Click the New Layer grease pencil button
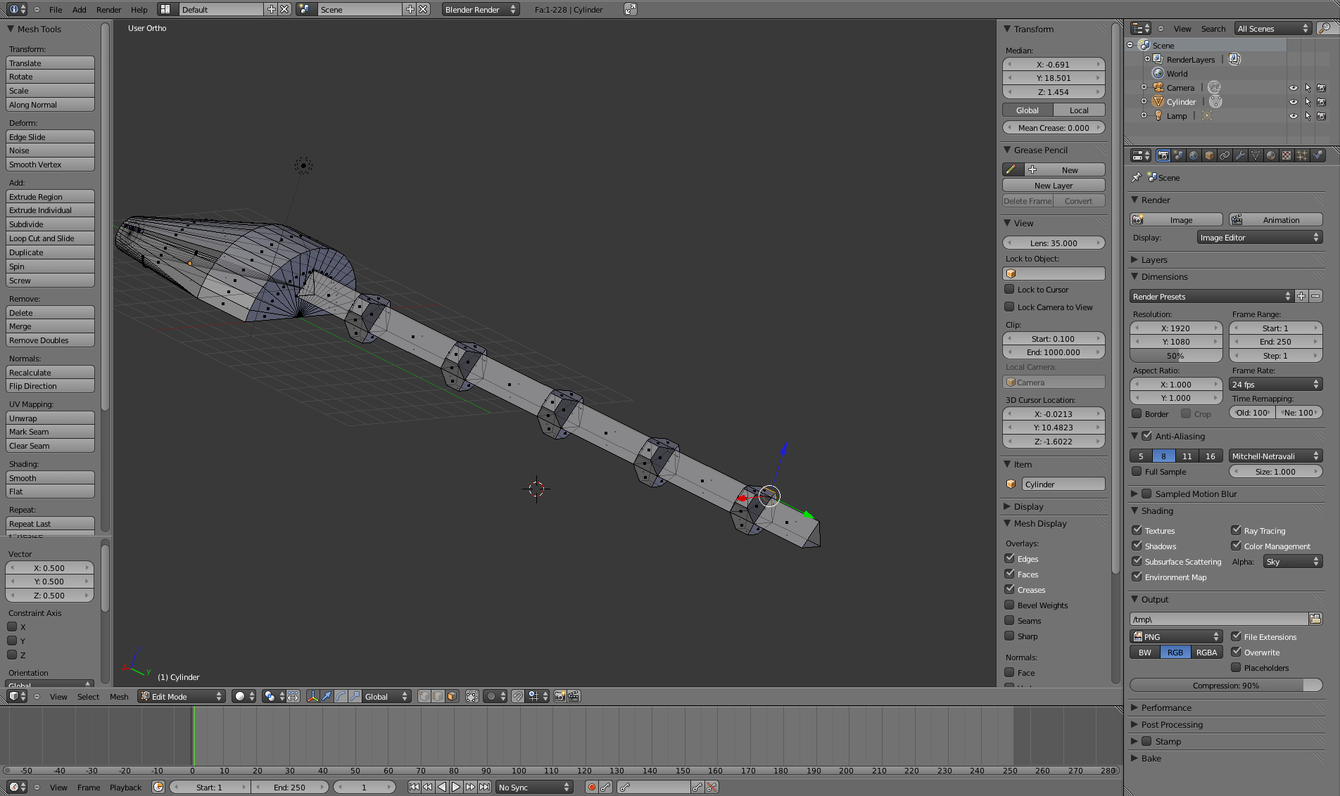The image size is (1340, 796). pos(1053,185)
